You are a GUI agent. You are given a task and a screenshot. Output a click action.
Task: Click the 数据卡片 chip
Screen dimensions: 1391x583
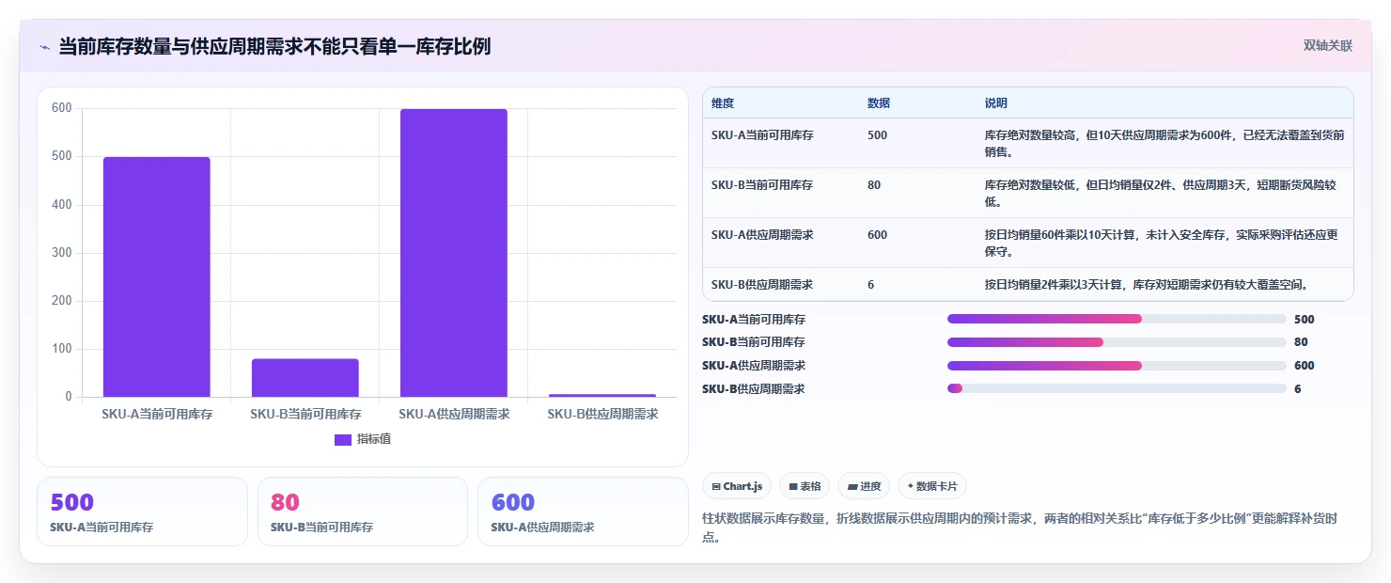(x=932, y=486)
